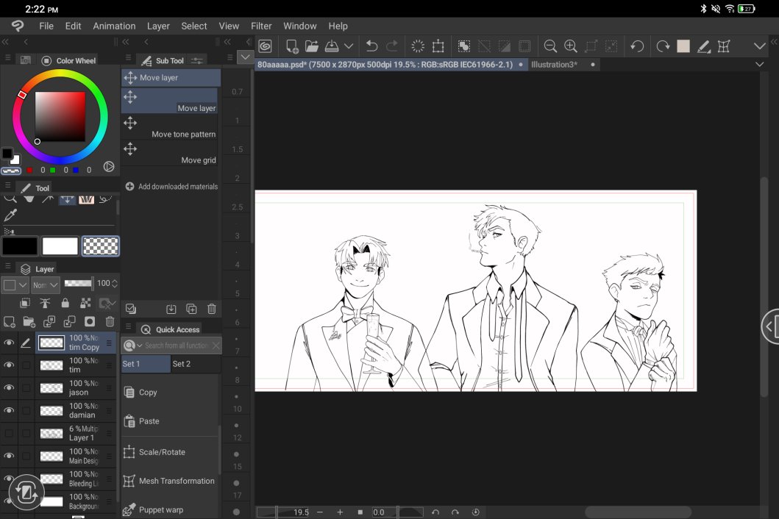Delete the layer using trash icon in Layer panel
Viewport: 779px width, 519px height.
pyautogui.click(x=110, y=322)
